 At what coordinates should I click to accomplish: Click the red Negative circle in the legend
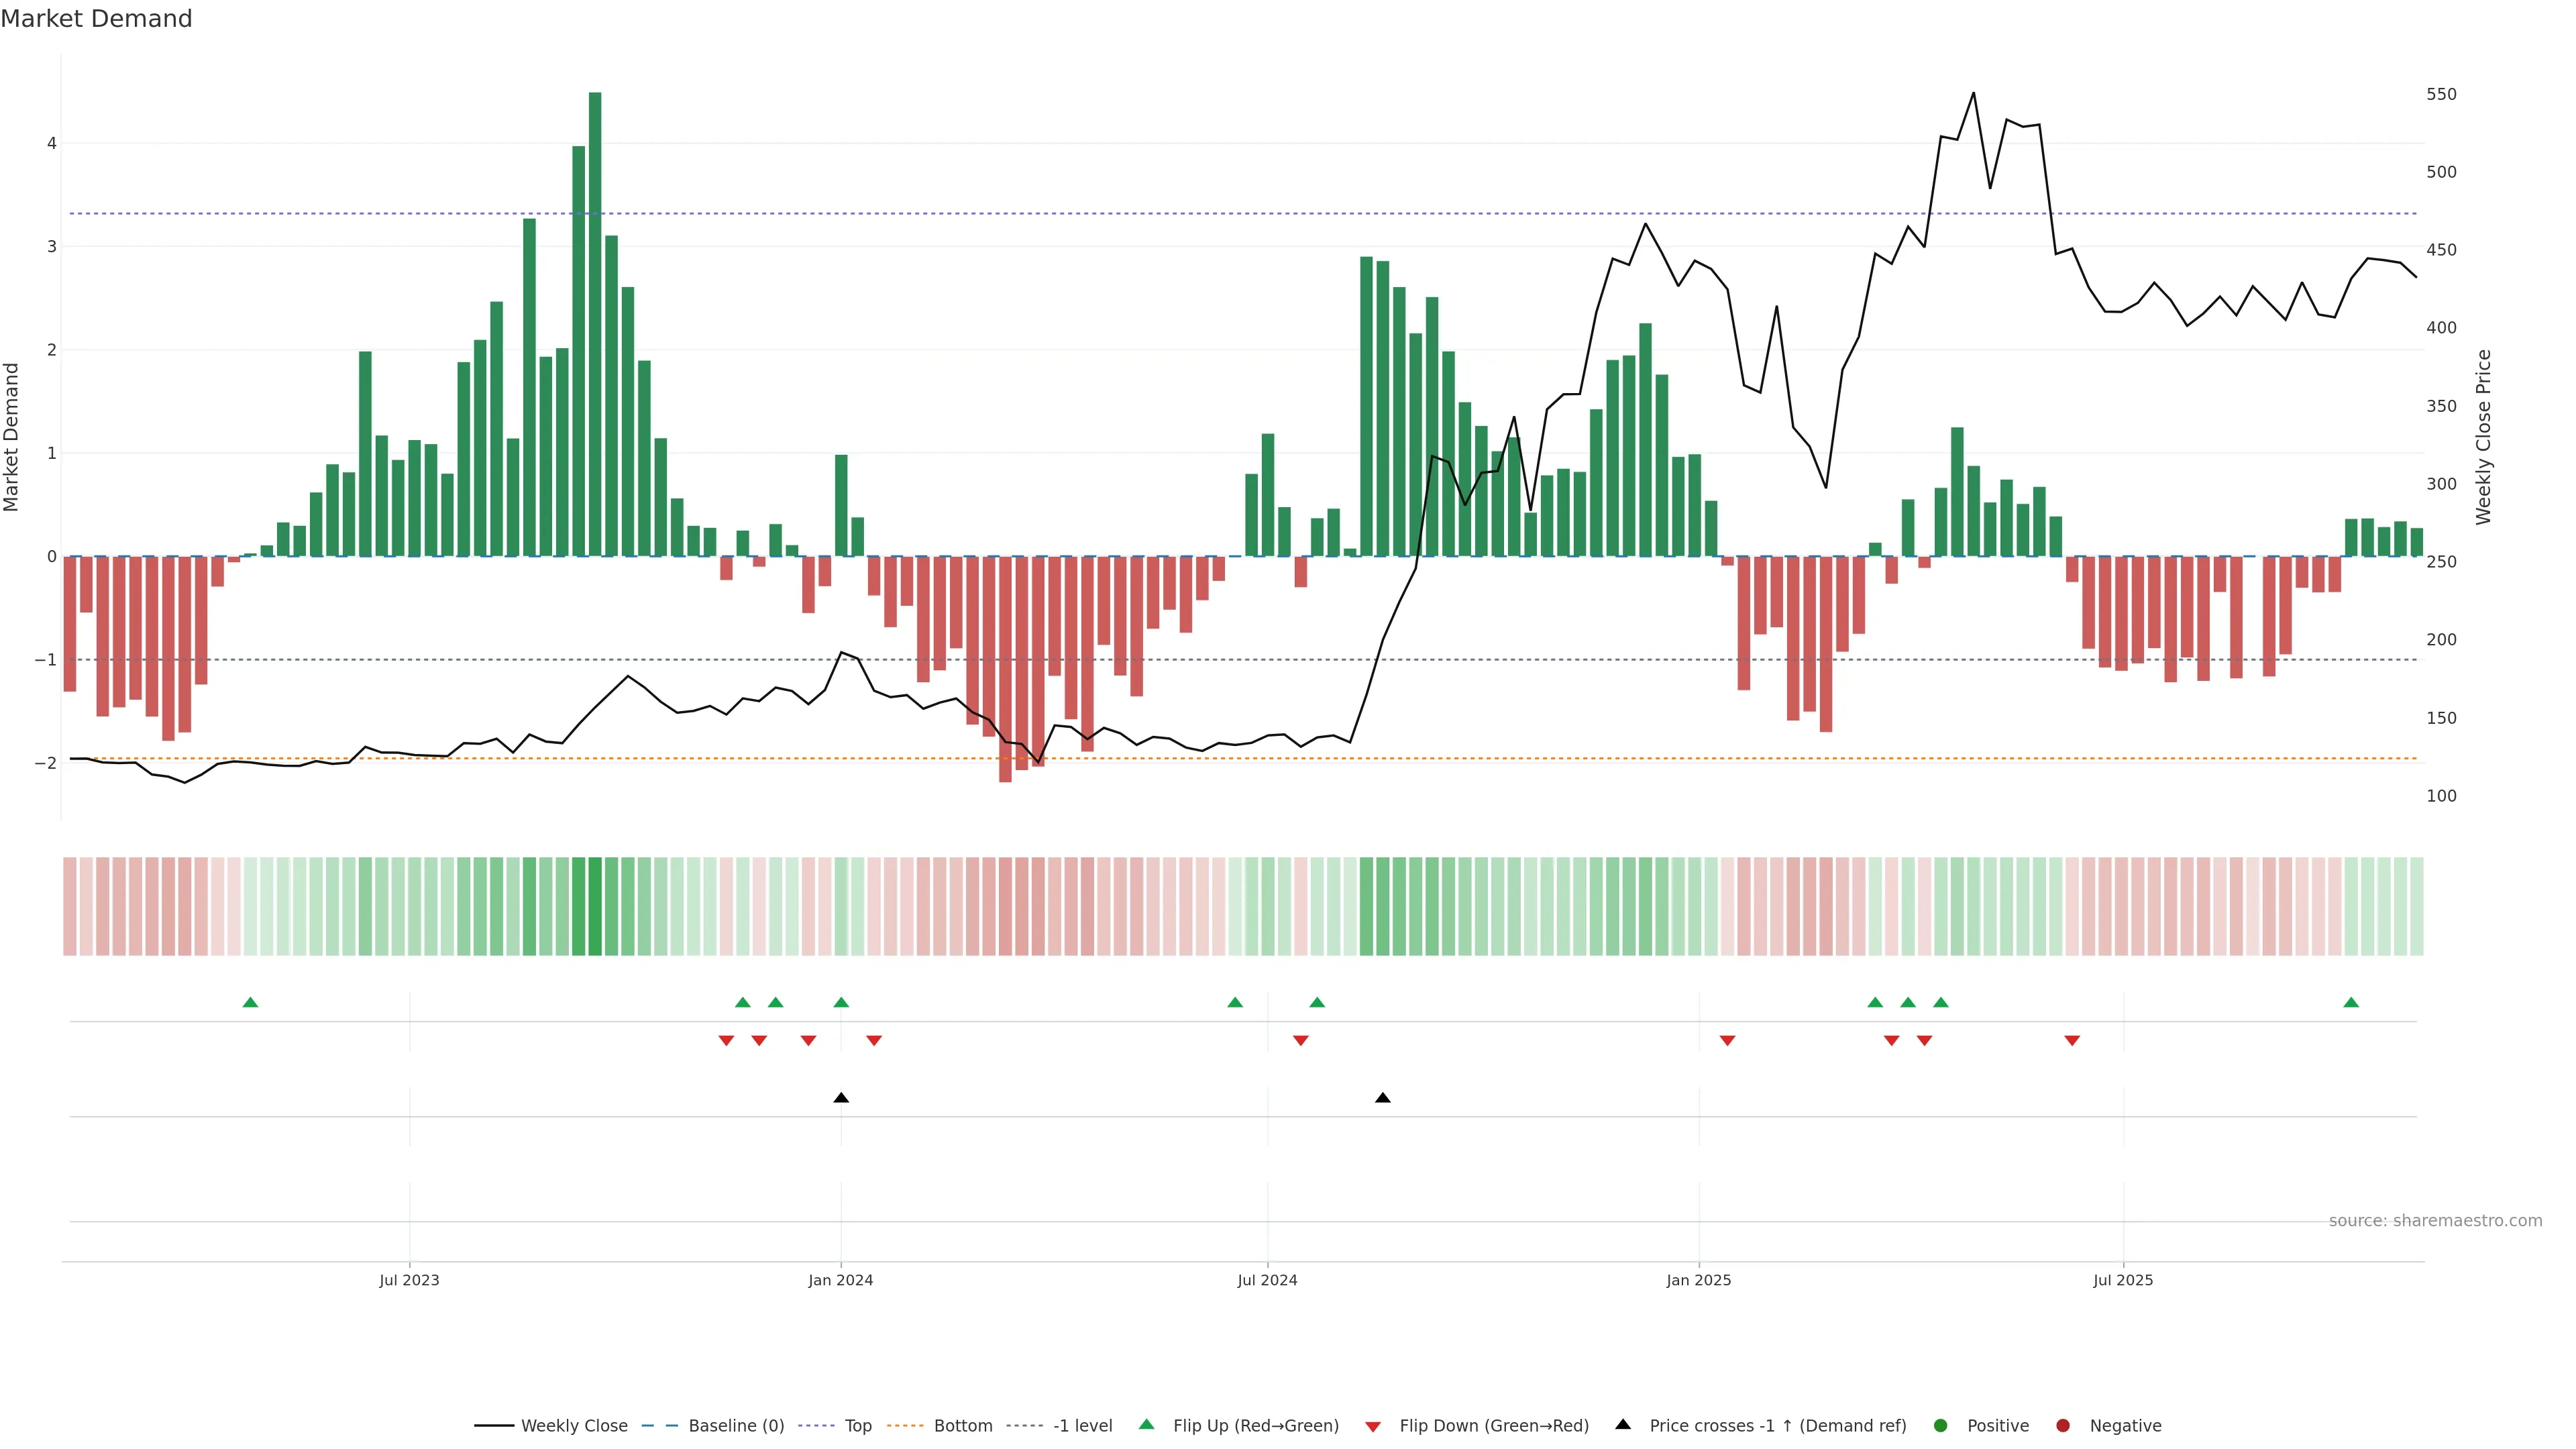pos(2063,1426)
